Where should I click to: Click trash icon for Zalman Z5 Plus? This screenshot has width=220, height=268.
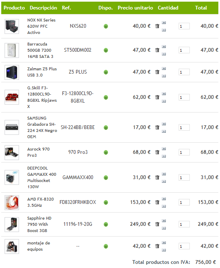pyautogui.click(x=157, y=72)
